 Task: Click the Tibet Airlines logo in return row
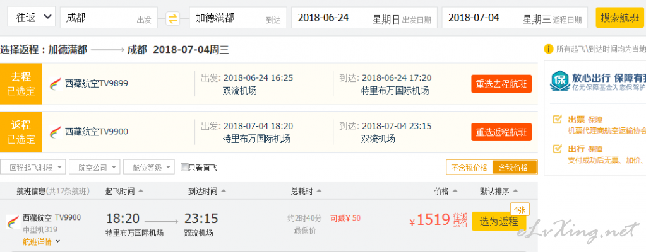(55, 132)
